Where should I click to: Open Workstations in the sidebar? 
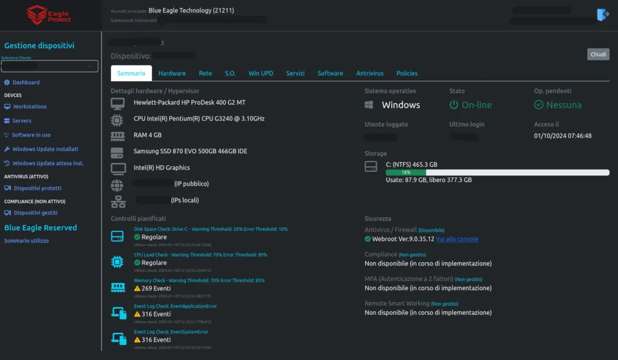click(x=25, y=106)
